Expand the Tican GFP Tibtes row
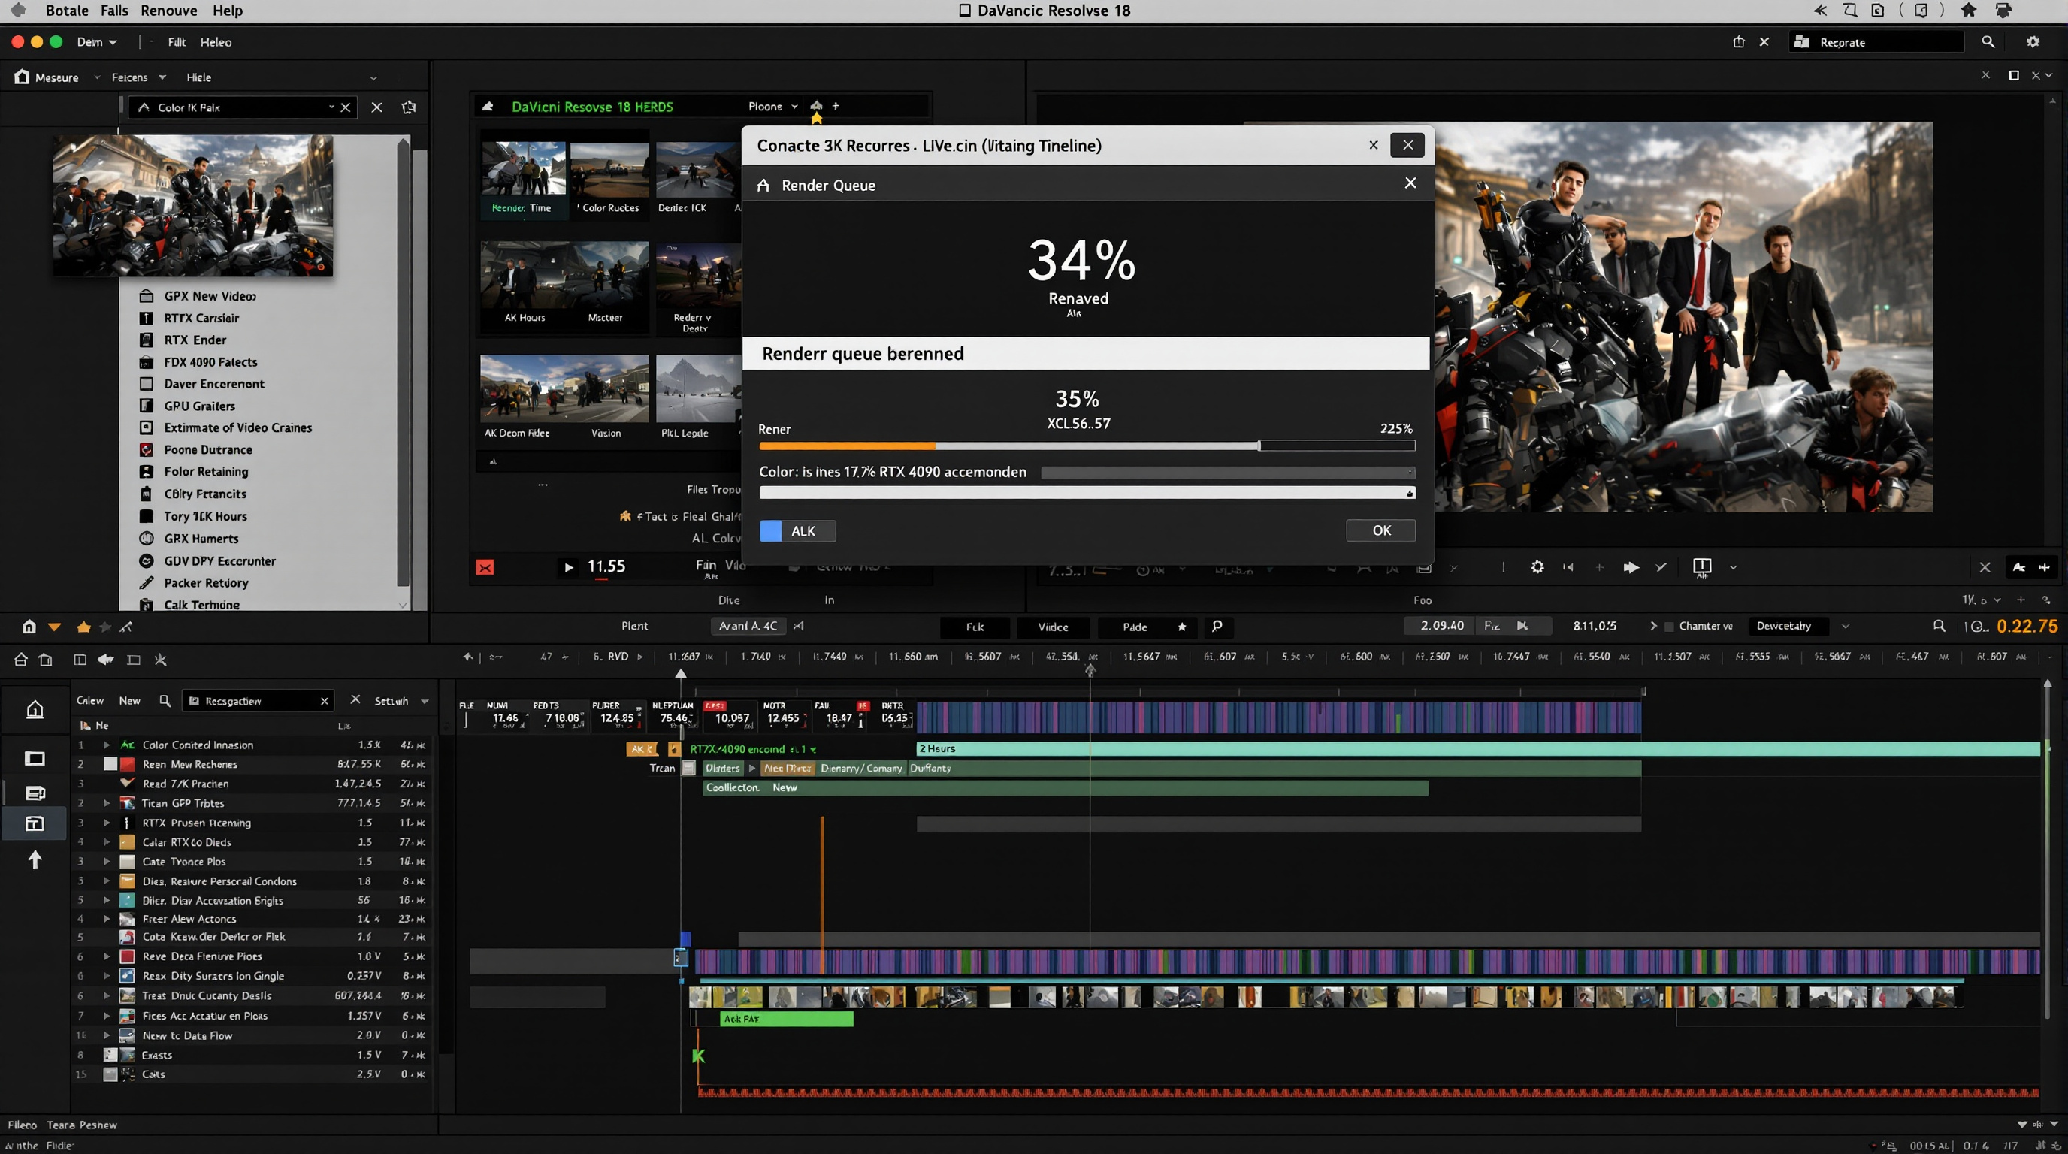 click(x=106, y=803)
